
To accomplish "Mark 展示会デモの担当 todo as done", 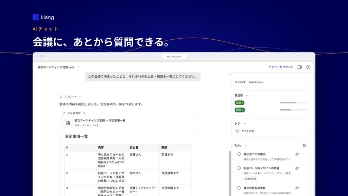I will pos(239,154).
